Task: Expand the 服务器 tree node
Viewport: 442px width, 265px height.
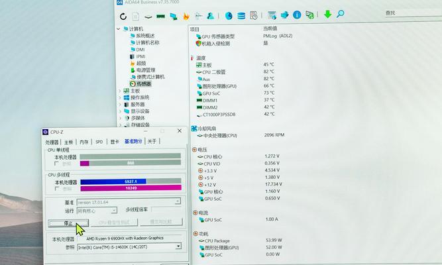Action: (x=120, y=104)
